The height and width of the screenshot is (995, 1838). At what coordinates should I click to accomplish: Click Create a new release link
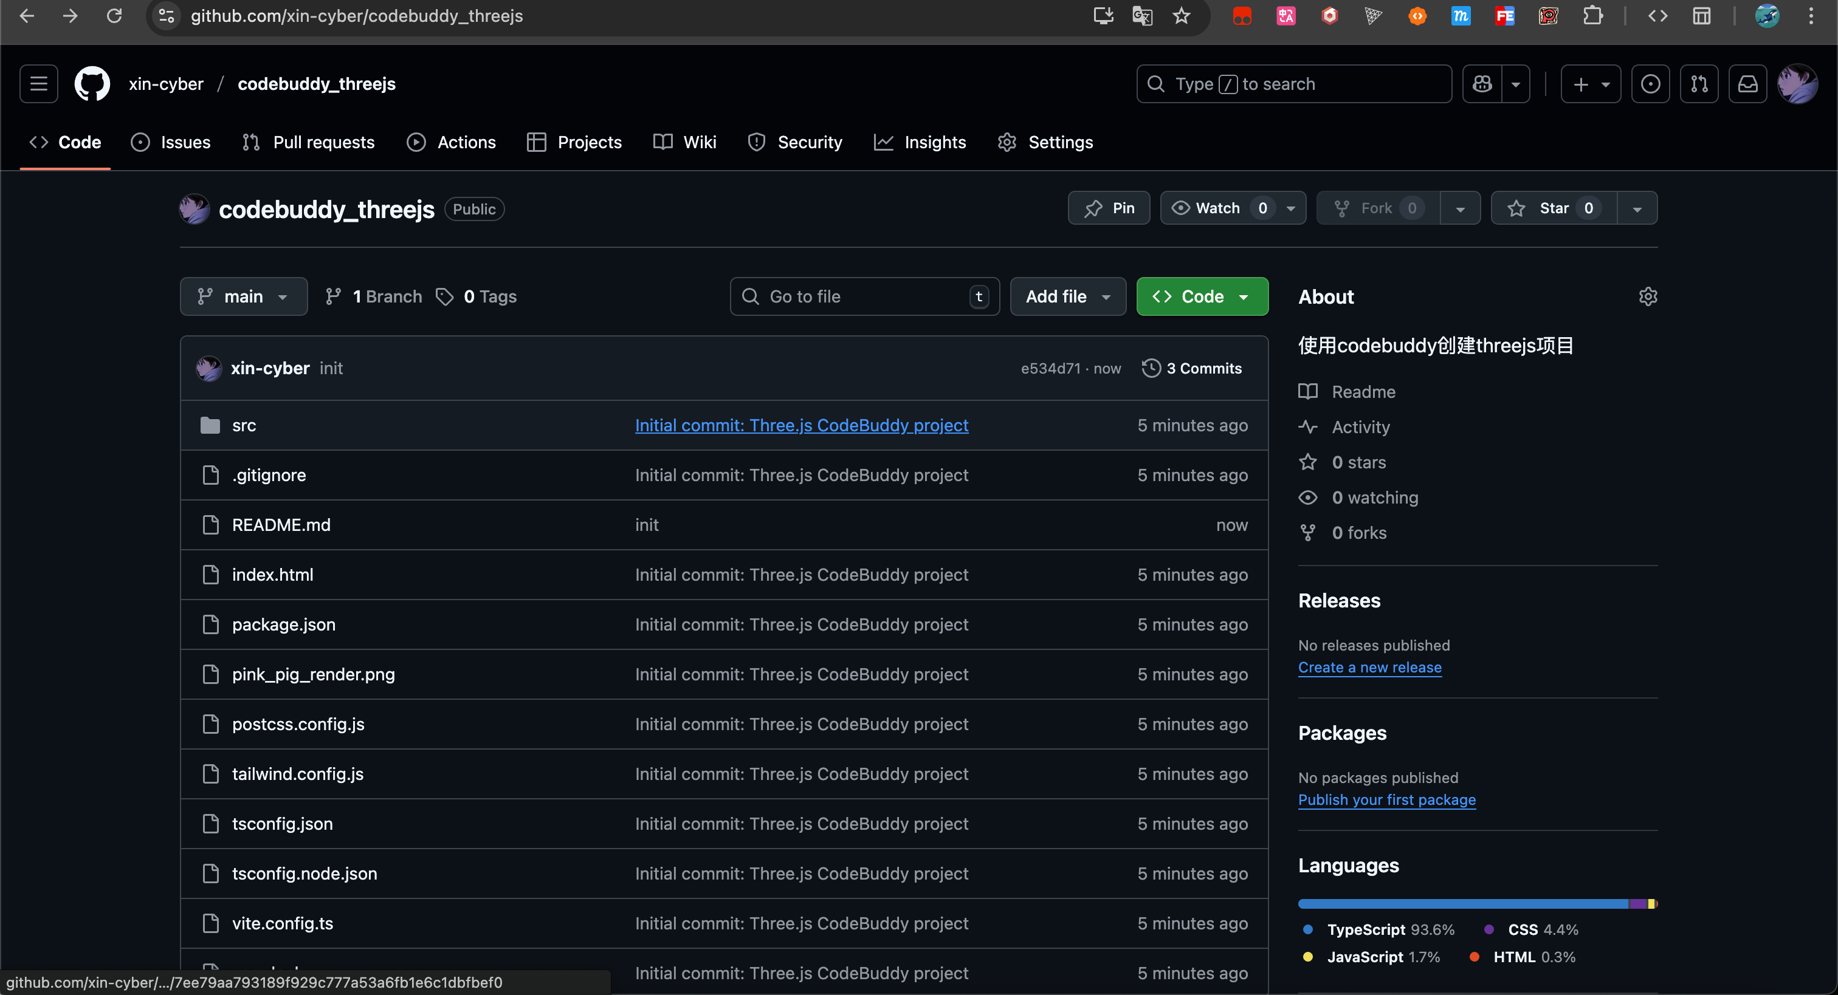coord(1370,668)
